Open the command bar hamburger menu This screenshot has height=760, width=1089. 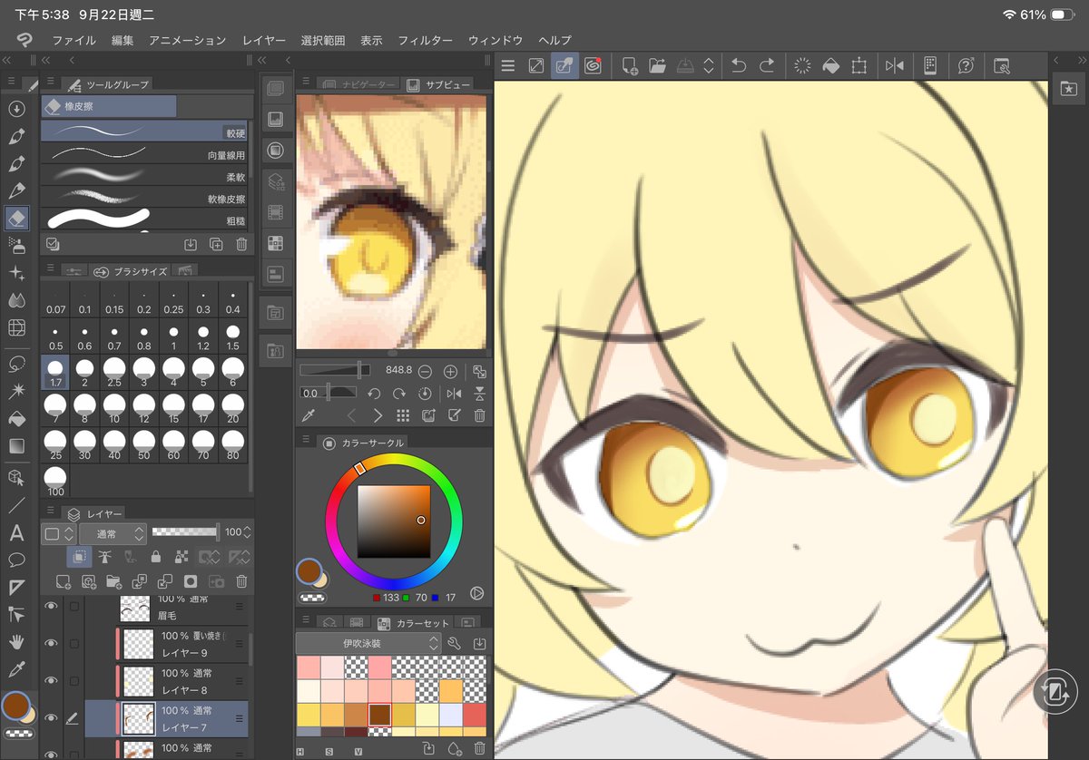pos(508,65)
